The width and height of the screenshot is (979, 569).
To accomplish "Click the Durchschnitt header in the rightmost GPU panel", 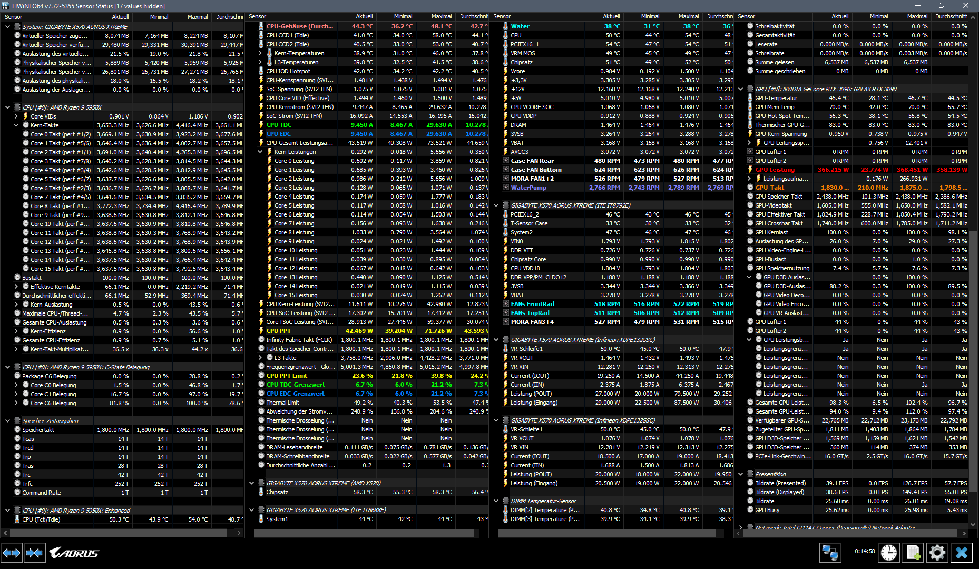I will click(x=949, y=17).
